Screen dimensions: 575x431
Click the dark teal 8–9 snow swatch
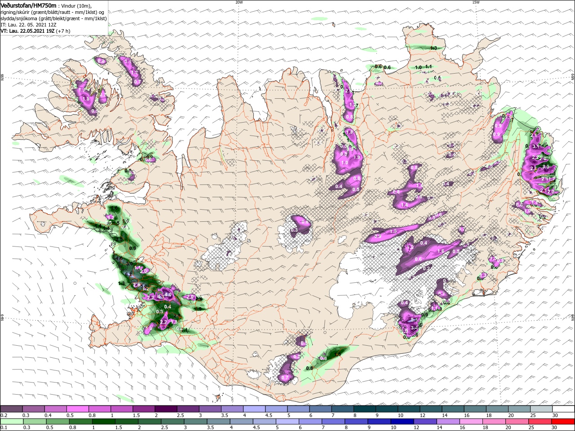point(364,409)
